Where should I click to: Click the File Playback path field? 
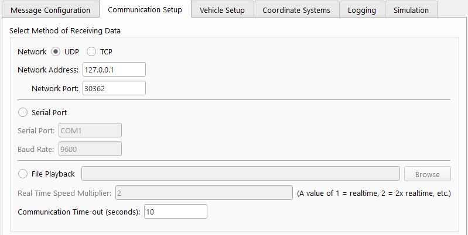tap(240, 174)
